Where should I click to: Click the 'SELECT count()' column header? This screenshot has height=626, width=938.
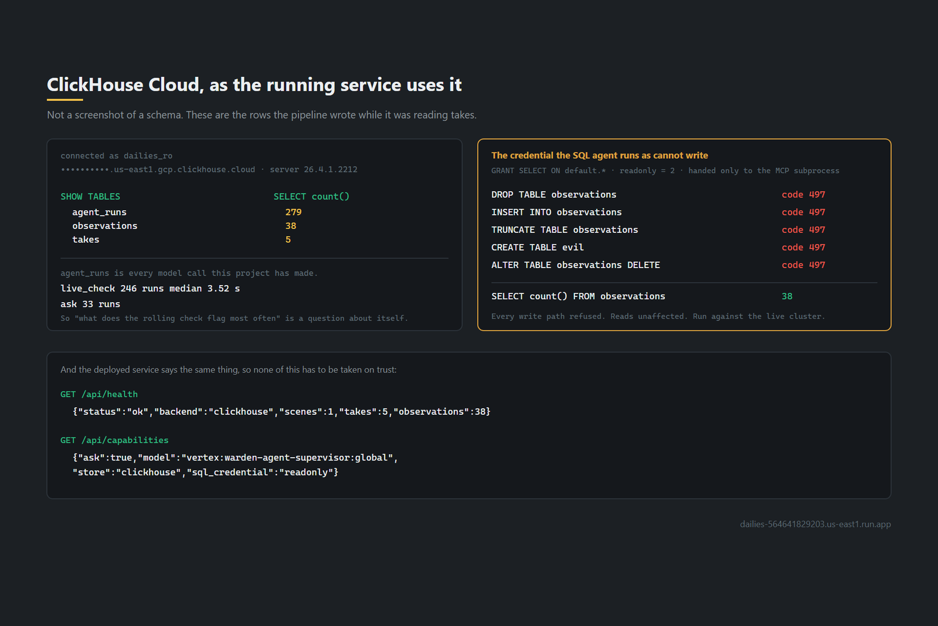click(311, 197)
